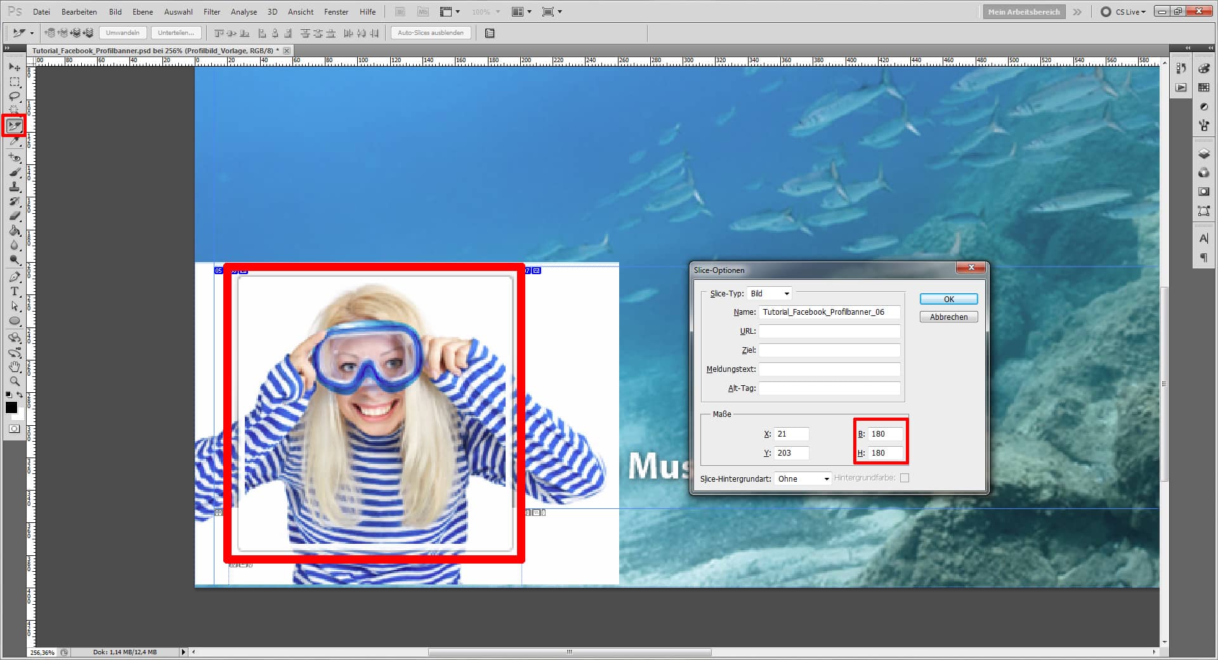Select the Type tool
1218x660 pixels.
point(14,292)
